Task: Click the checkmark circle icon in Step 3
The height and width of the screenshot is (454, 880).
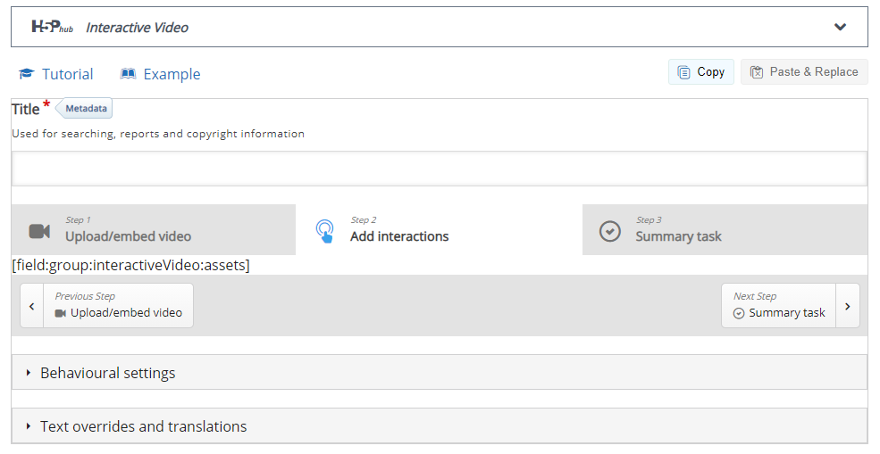Action: 610,231
